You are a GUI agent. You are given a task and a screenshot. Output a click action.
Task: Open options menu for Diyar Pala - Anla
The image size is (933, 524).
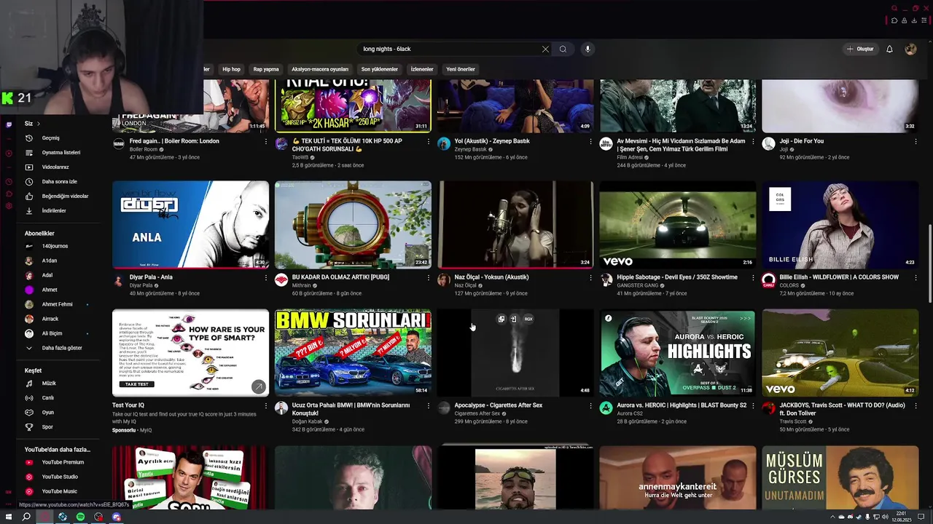[266, 277]
